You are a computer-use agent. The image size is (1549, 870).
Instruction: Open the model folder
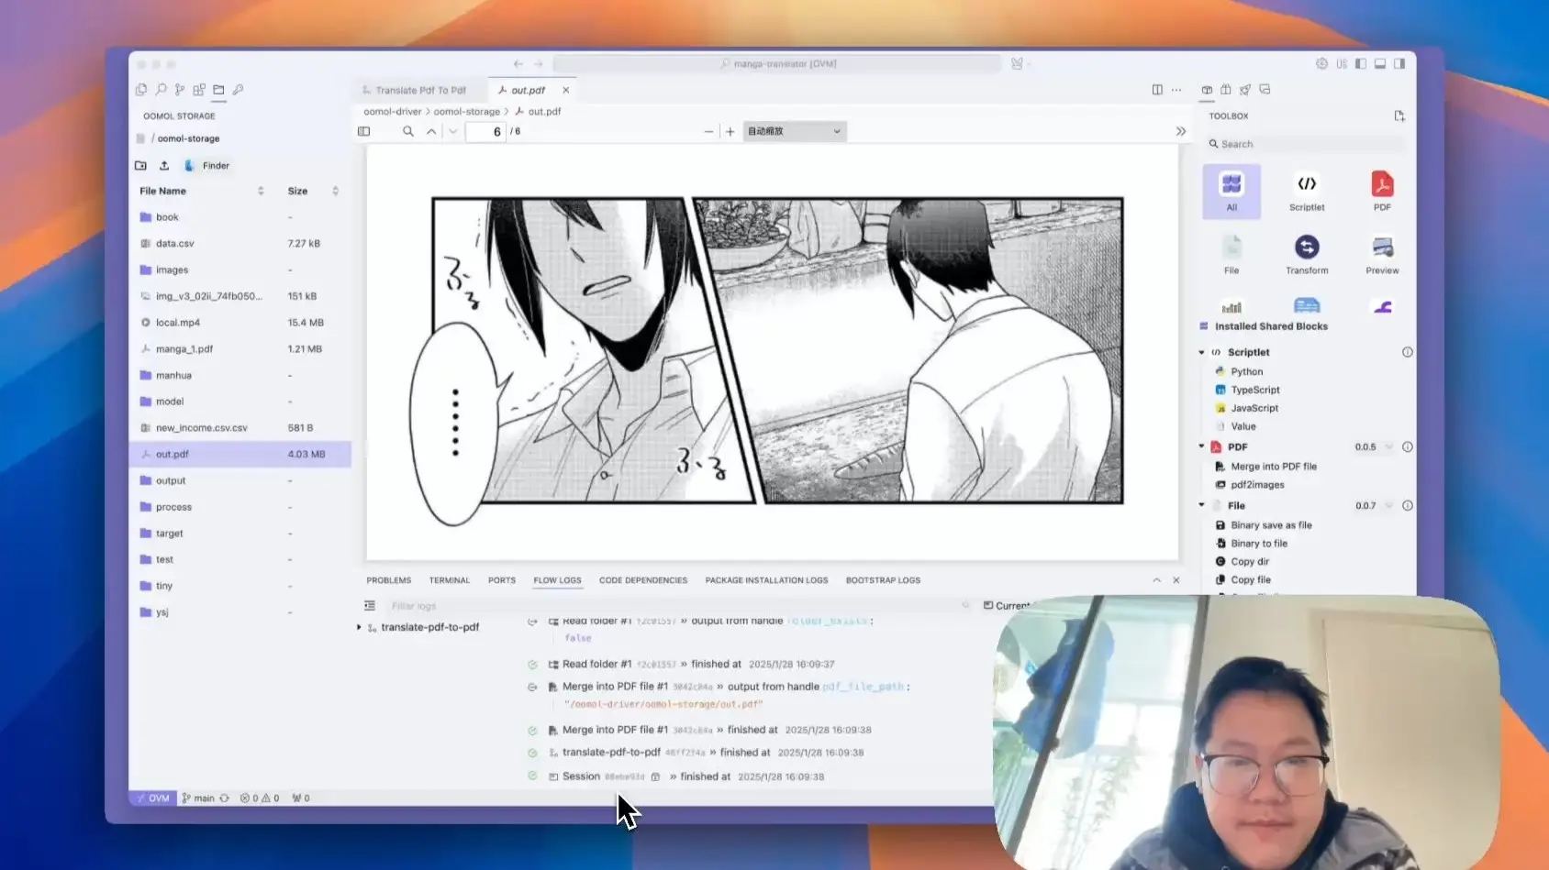tap(240, 402)
